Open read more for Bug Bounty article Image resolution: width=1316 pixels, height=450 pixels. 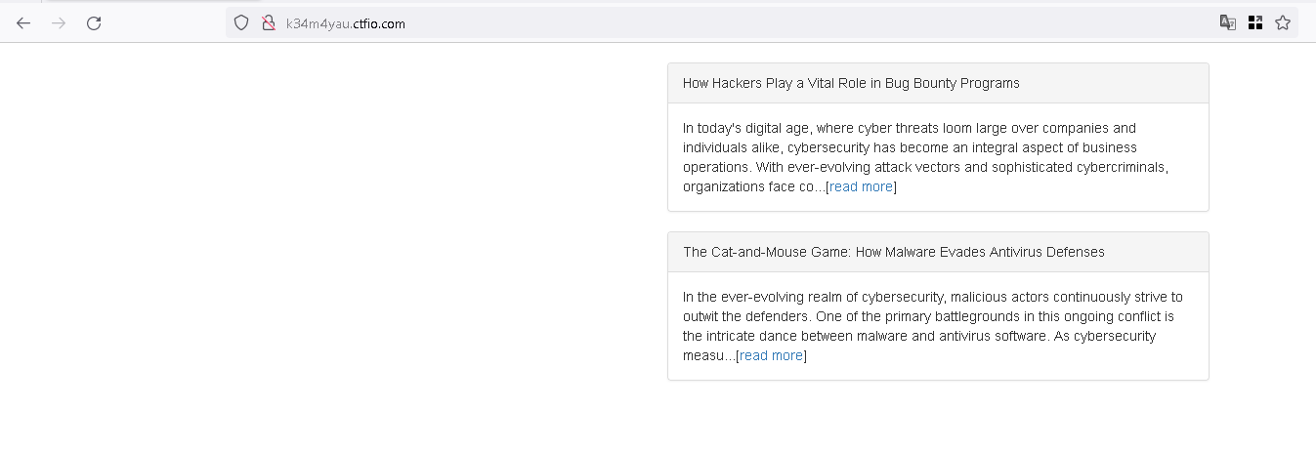point(861,186)
